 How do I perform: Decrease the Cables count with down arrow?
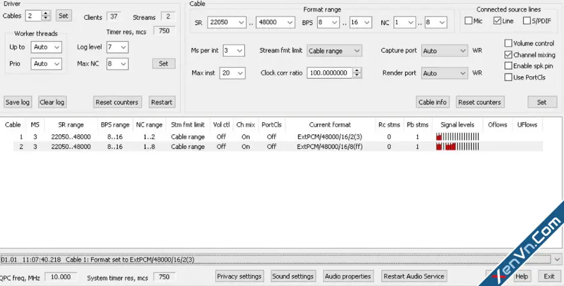tap(46, 19)
